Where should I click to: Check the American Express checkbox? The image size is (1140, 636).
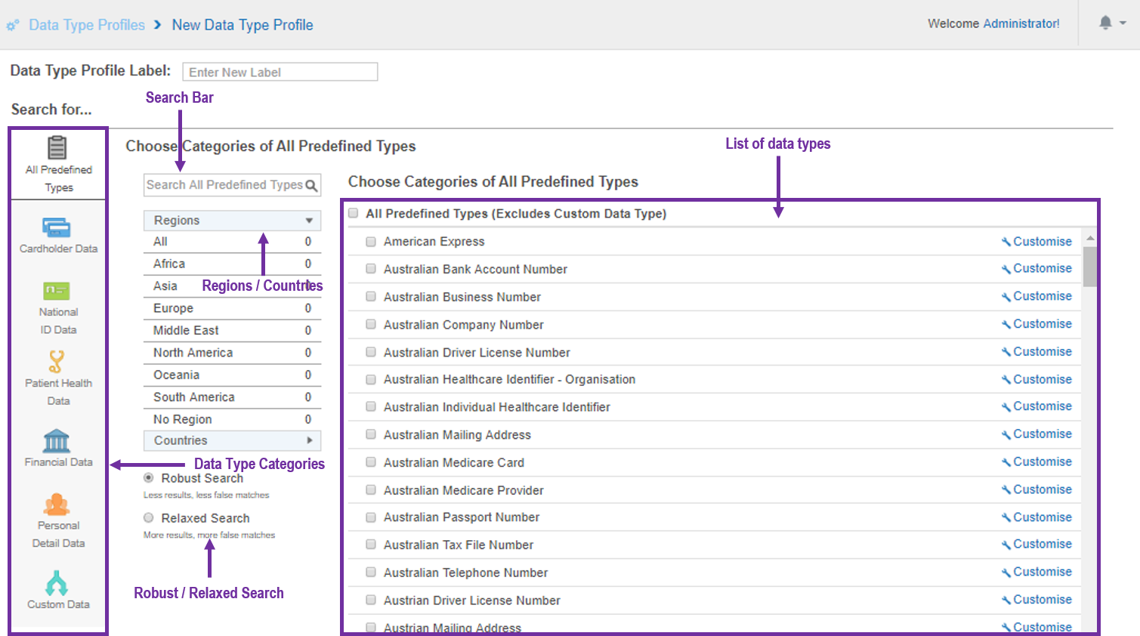pos(371,242)
